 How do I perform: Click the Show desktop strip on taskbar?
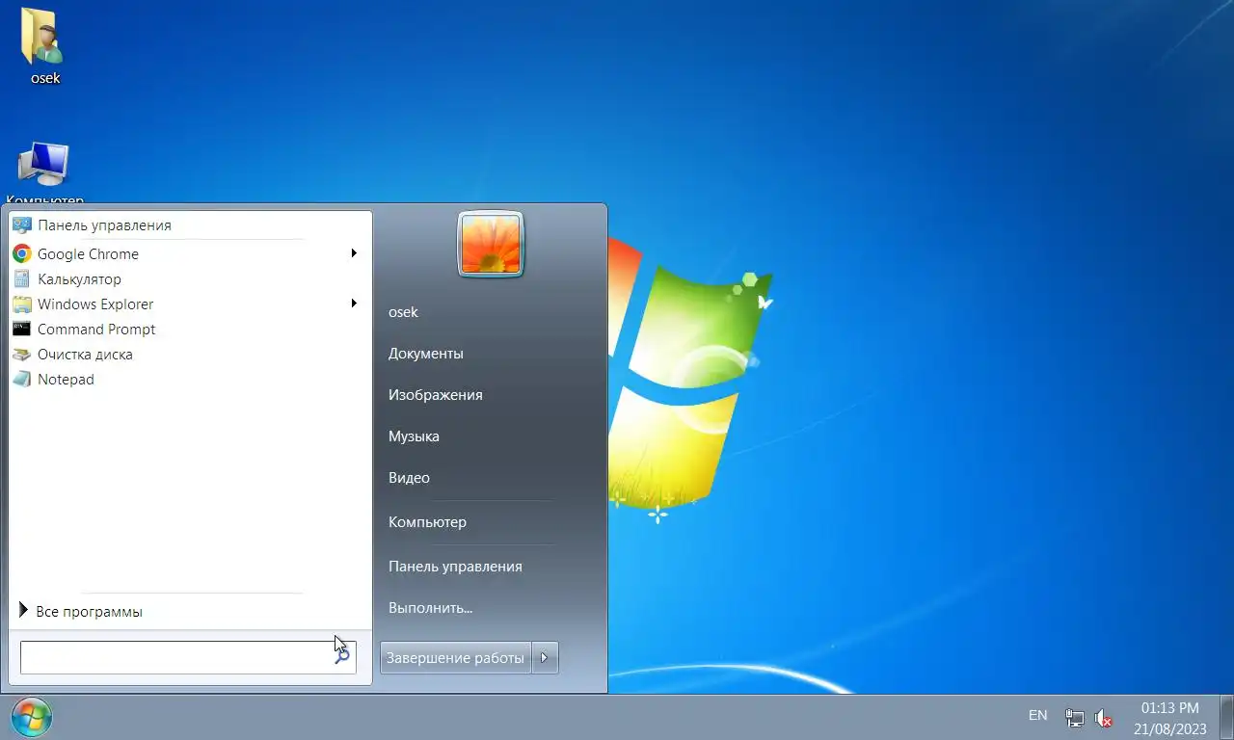1226,717
